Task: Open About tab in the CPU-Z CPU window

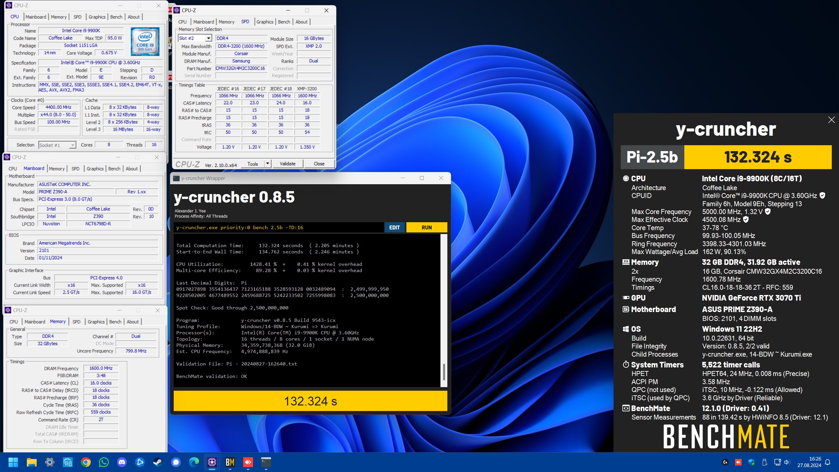Action: pos(134,17)
